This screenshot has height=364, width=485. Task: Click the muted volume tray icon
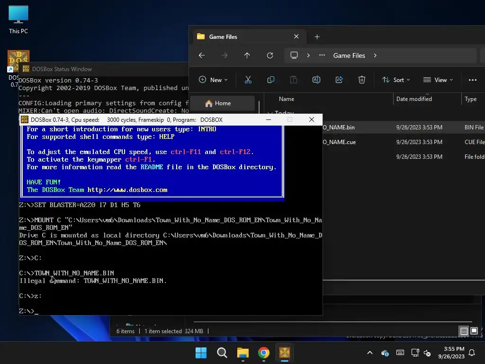(x=427, y=353)
